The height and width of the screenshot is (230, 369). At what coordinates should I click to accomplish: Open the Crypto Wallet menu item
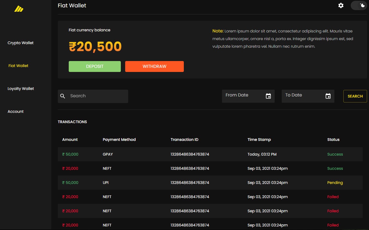point(21,43)
